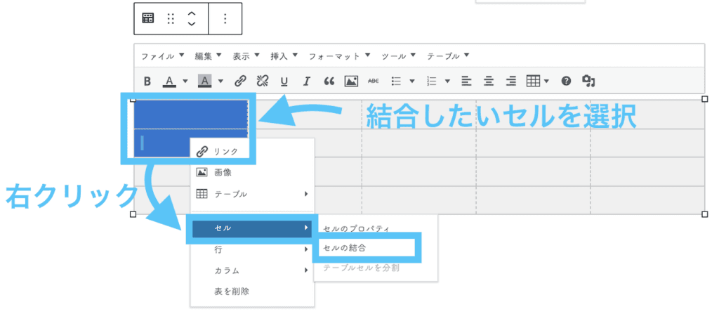719x314 pixels.
Task: Open the background color dropdown arrow
Action: (220, 81)
